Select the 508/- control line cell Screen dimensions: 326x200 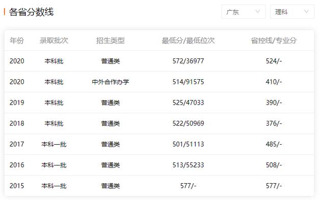click(x=274, y=165)
